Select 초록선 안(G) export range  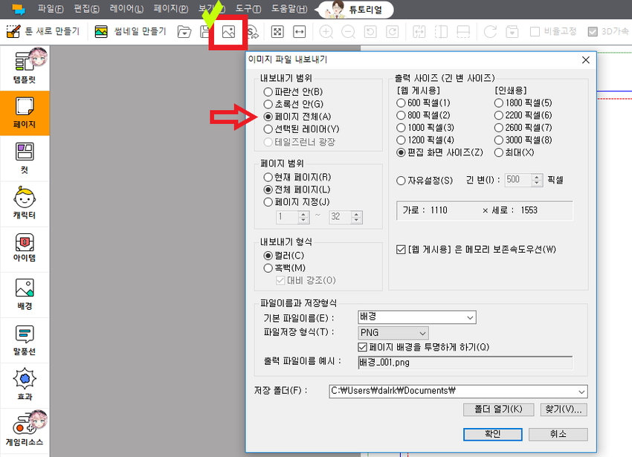pos(293,104)
